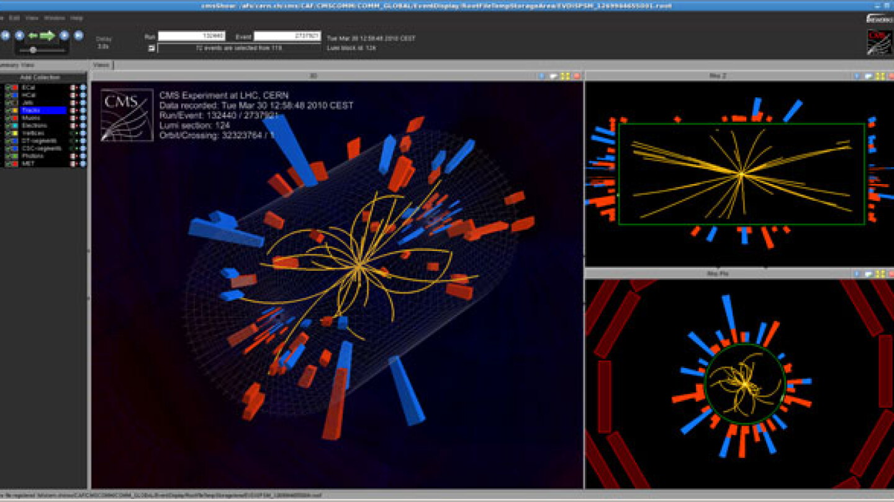The width and height of the screenshot is (894, 502).
Task: Click the Run number input field
Action: click(x=192, y=36)
